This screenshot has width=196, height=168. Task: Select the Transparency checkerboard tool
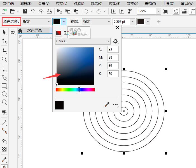[x=4, y=149]
